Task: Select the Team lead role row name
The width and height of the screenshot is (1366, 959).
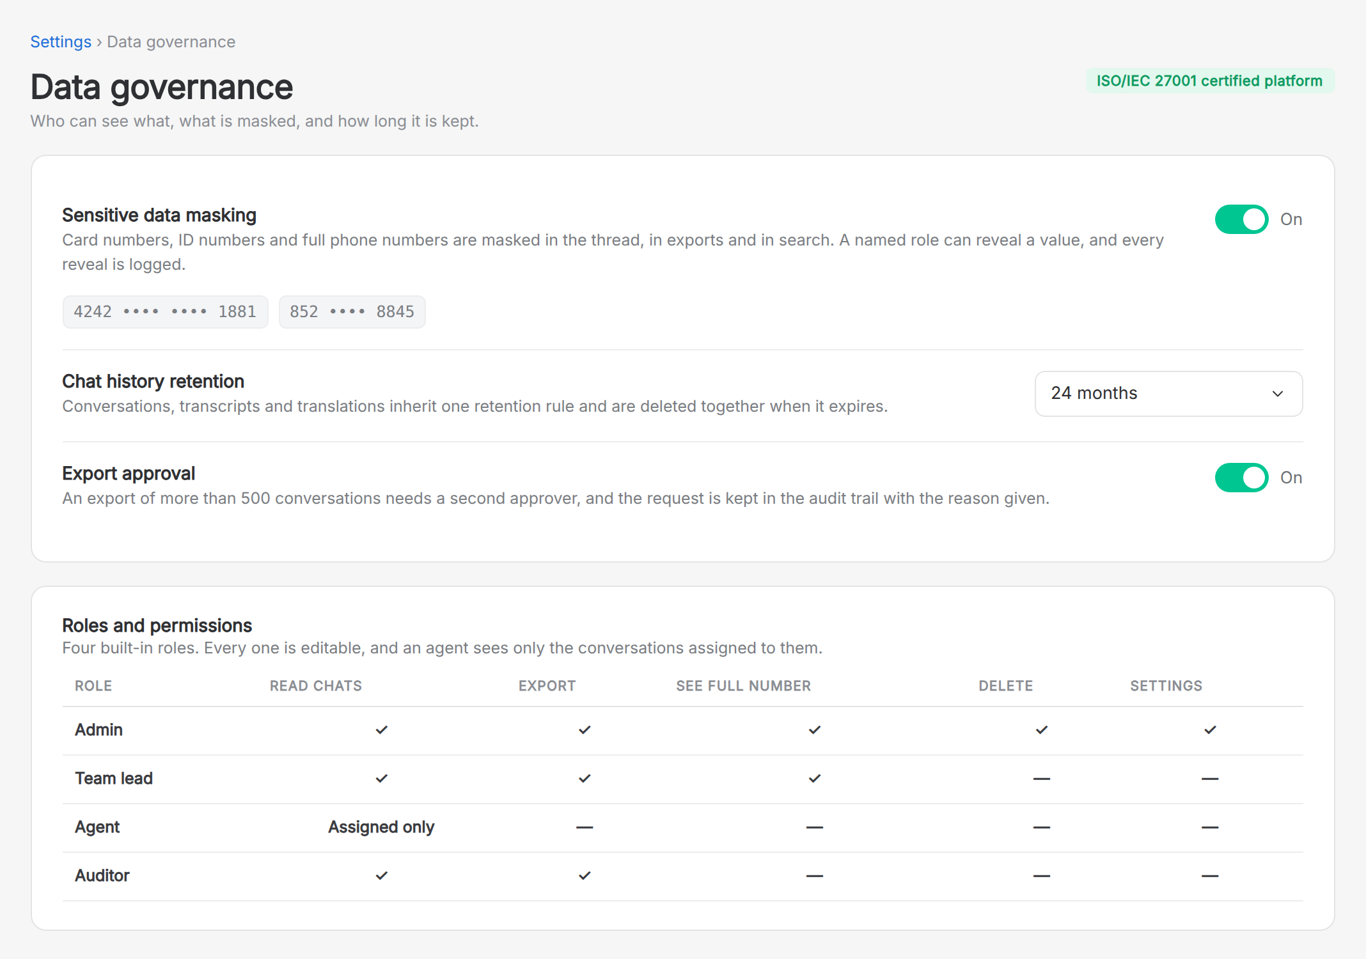Action: point(114,779)
